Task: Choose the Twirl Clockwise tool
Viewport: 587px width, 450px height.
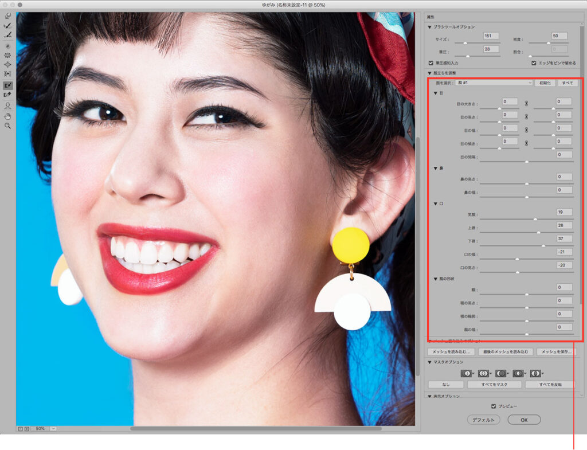Action: [8, 45]
